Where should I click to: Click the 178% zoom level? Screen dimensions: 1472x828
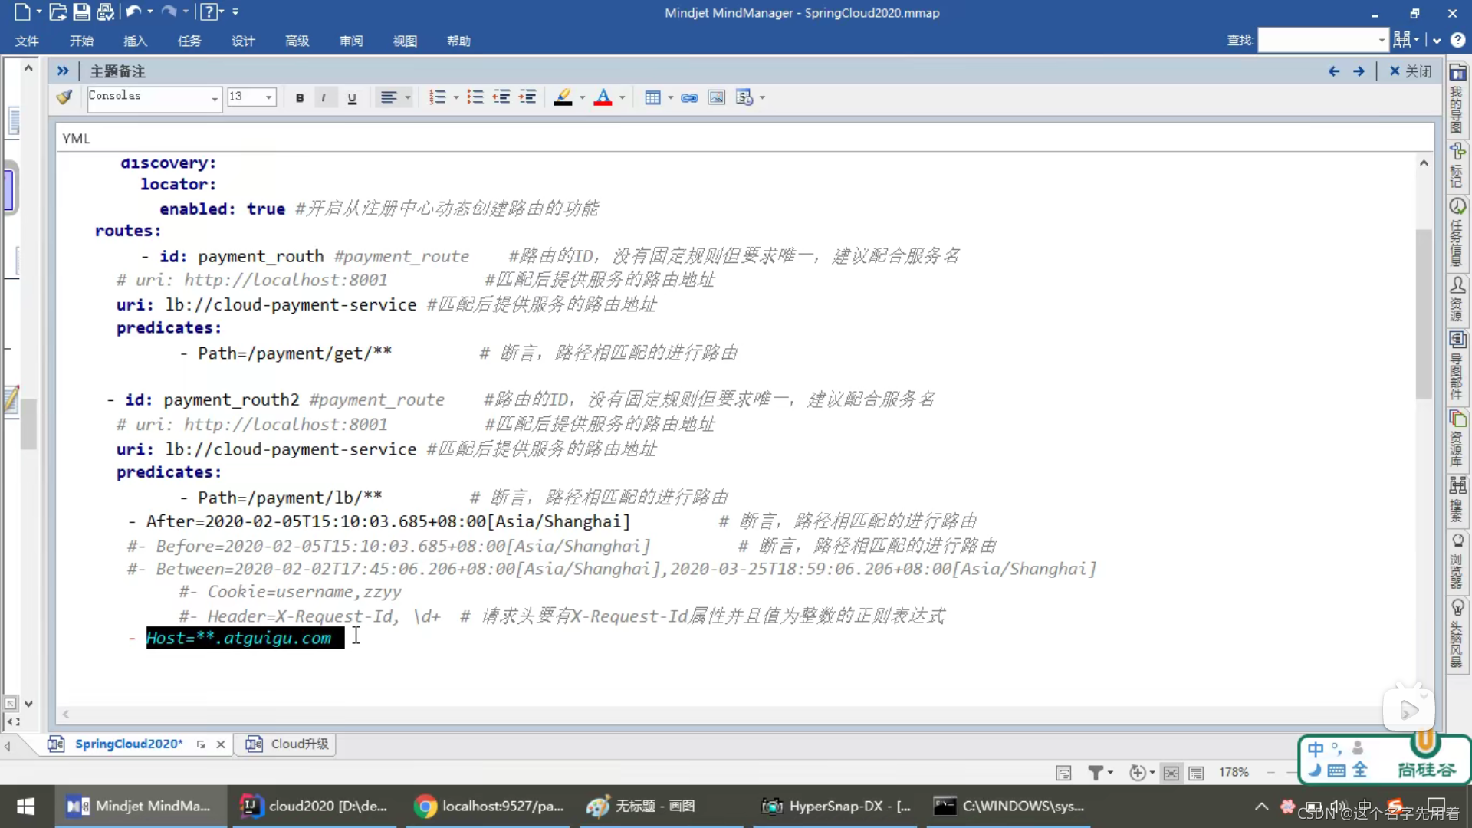coord(1234,772)
